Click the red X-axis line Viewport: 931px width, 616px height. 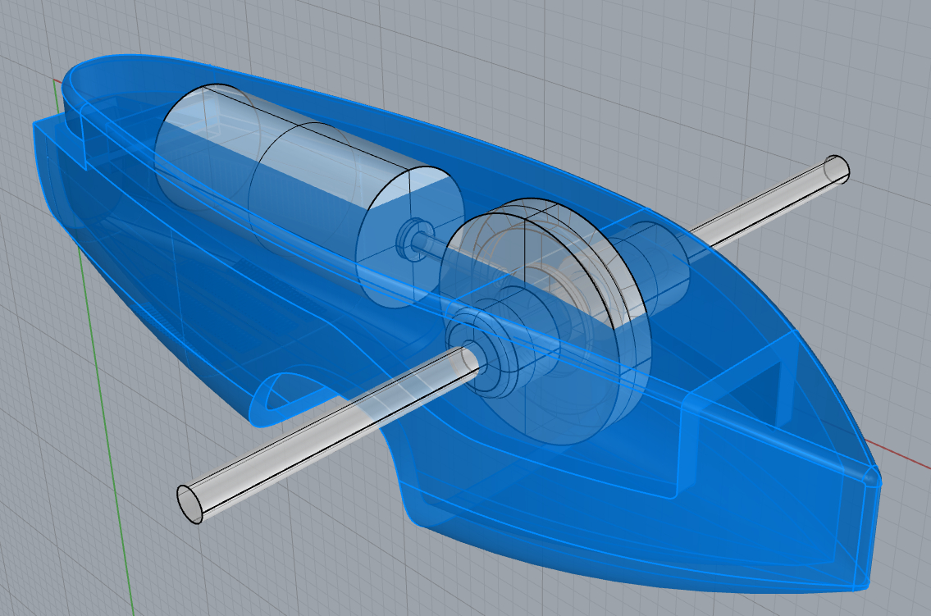[900, 454]
